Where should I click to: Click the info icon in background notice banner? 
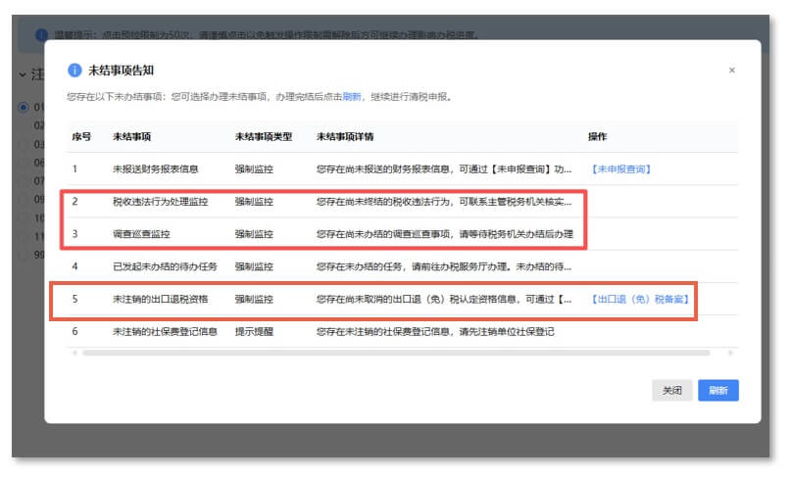(41, 34)
